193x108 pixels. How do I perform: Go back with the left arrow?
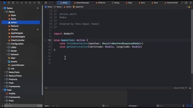click(50, 3)
